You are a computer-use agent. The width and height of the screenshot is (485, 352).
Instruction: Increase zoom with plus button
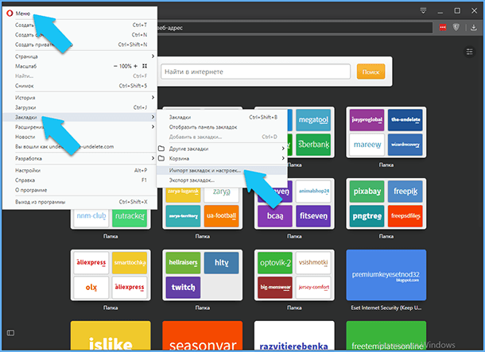[x=135, y=66]
